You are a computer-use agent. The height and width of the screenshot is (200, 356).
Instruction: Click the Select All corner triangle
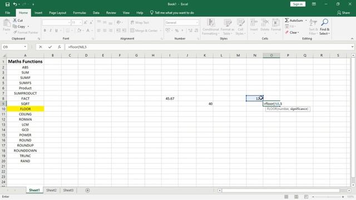(4, 56)
